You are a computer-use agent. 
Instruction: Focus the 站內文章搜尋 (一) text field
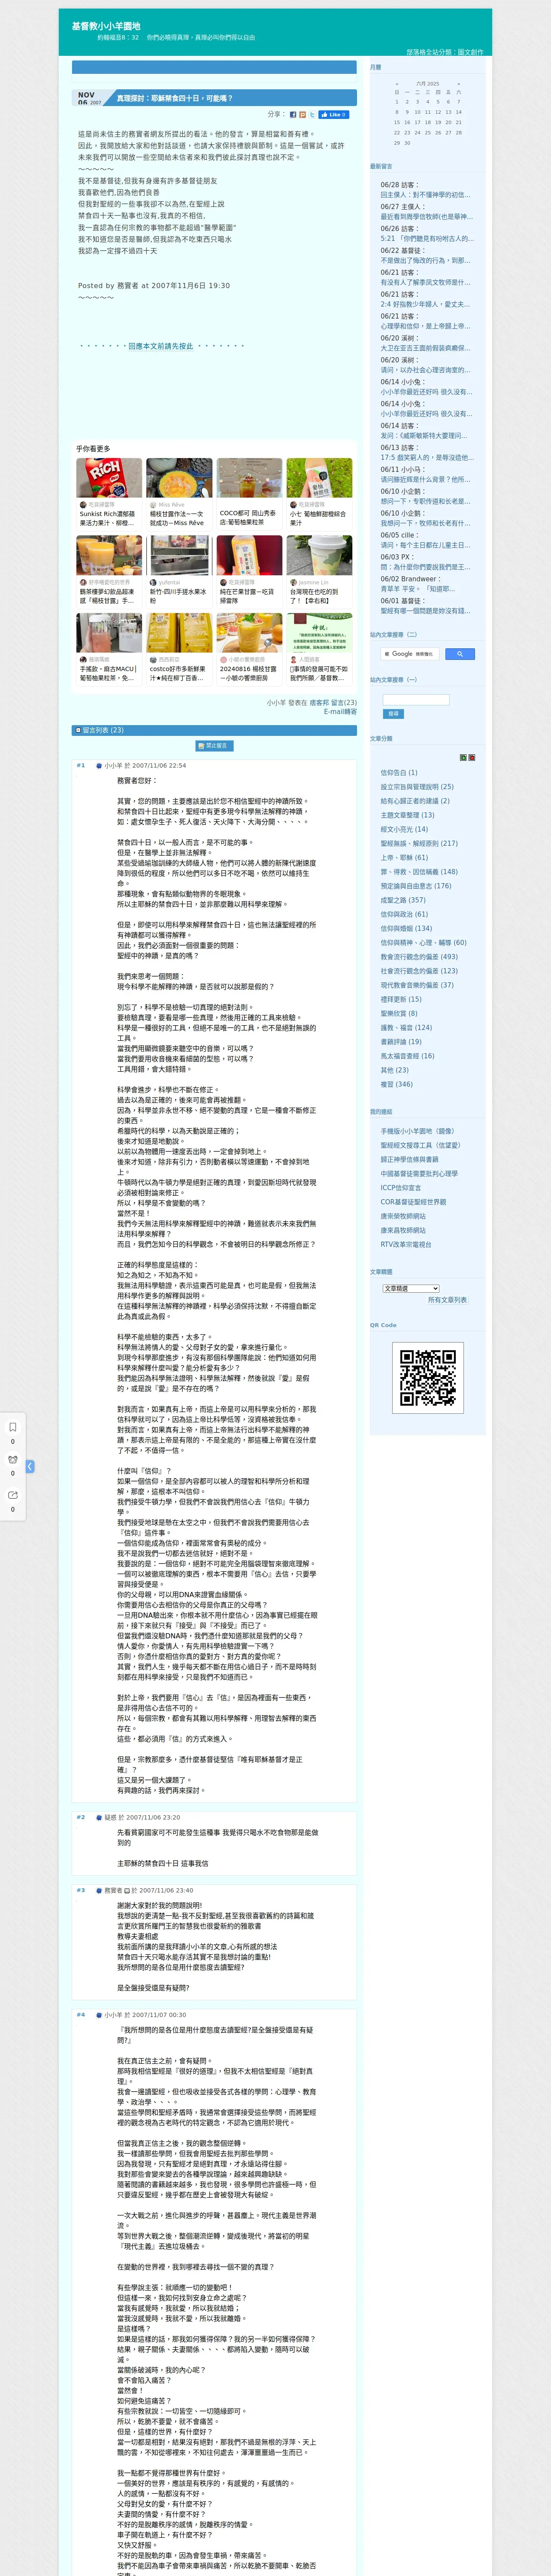[416, 700]
